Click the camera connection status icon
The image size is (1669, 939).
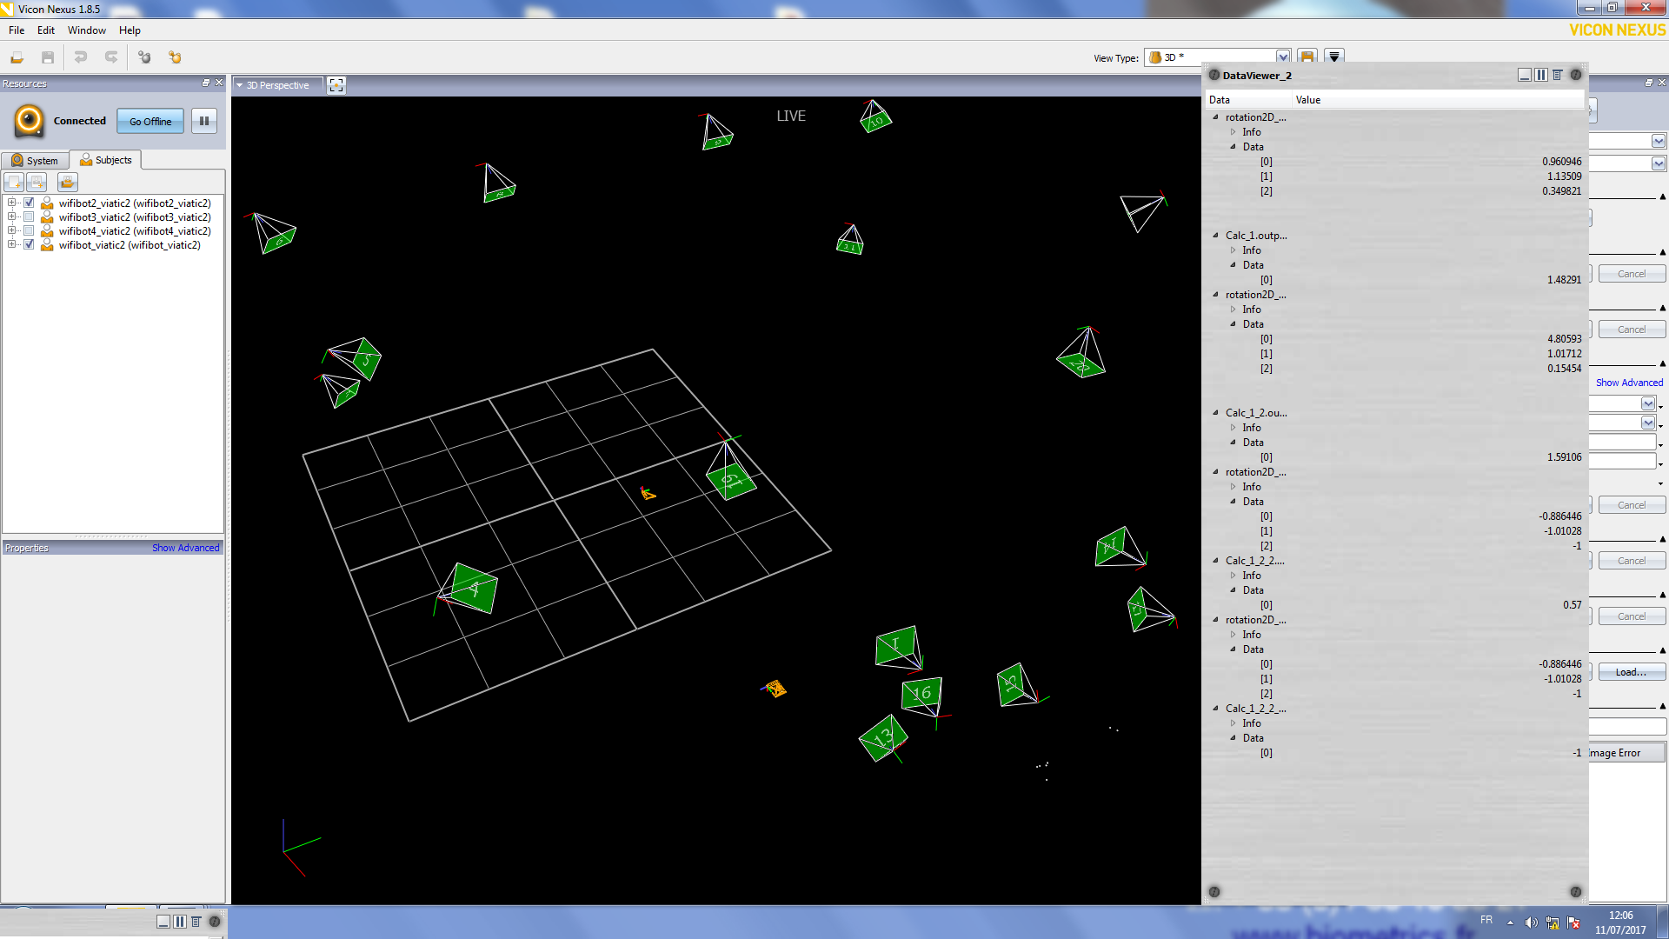pos(29,121)
